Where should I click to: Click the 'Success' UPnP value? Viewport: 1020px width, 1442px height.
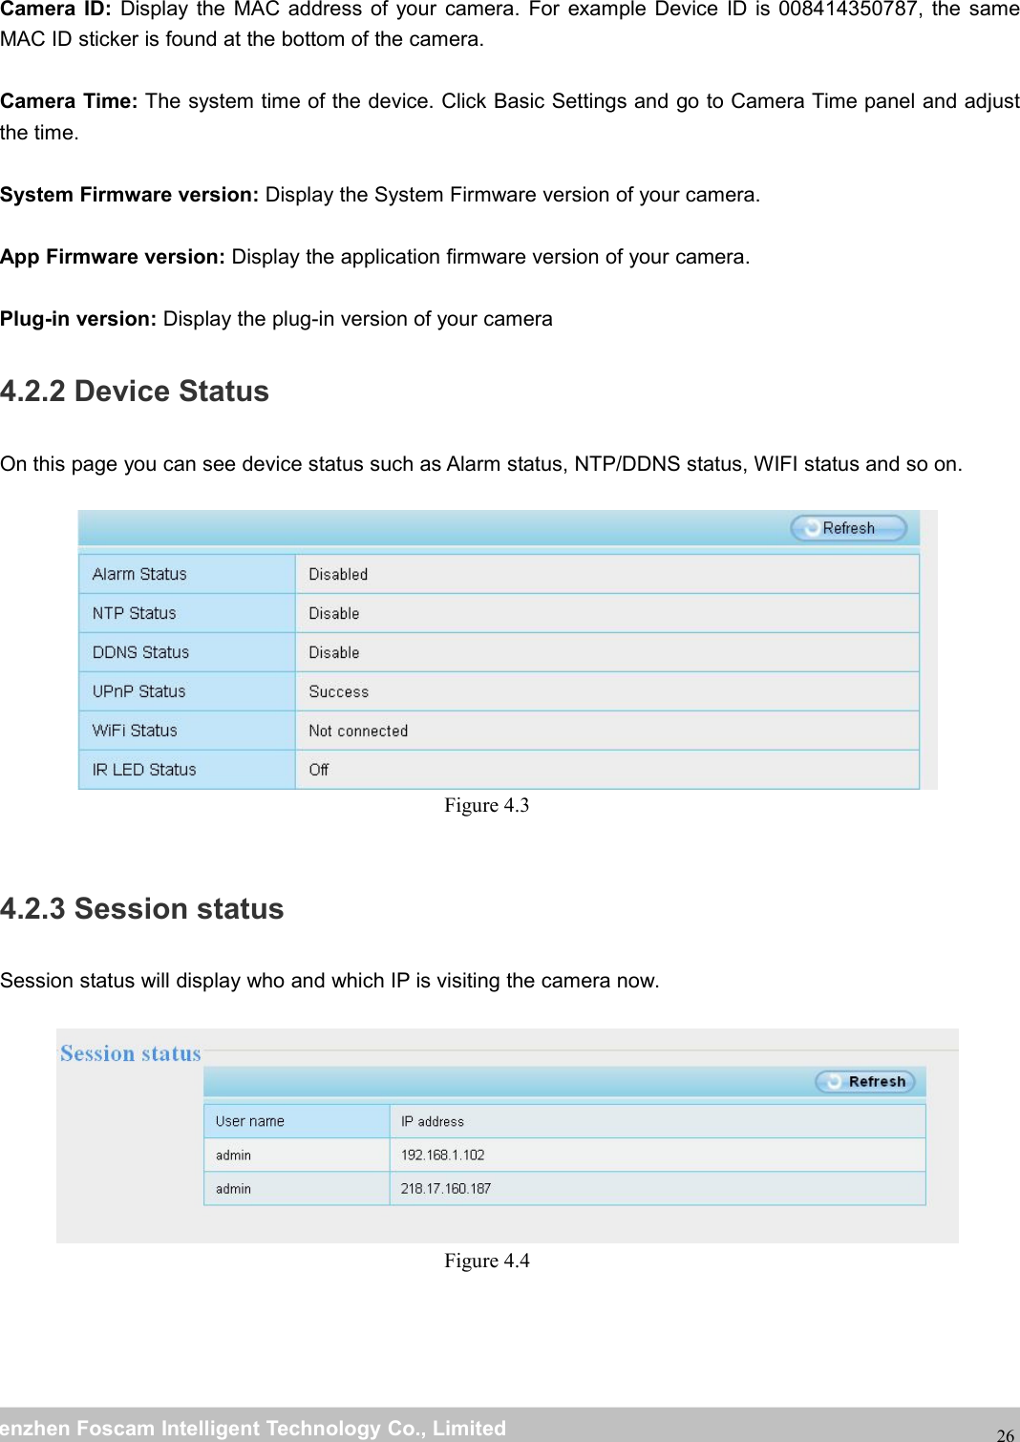tap(338, 691)
